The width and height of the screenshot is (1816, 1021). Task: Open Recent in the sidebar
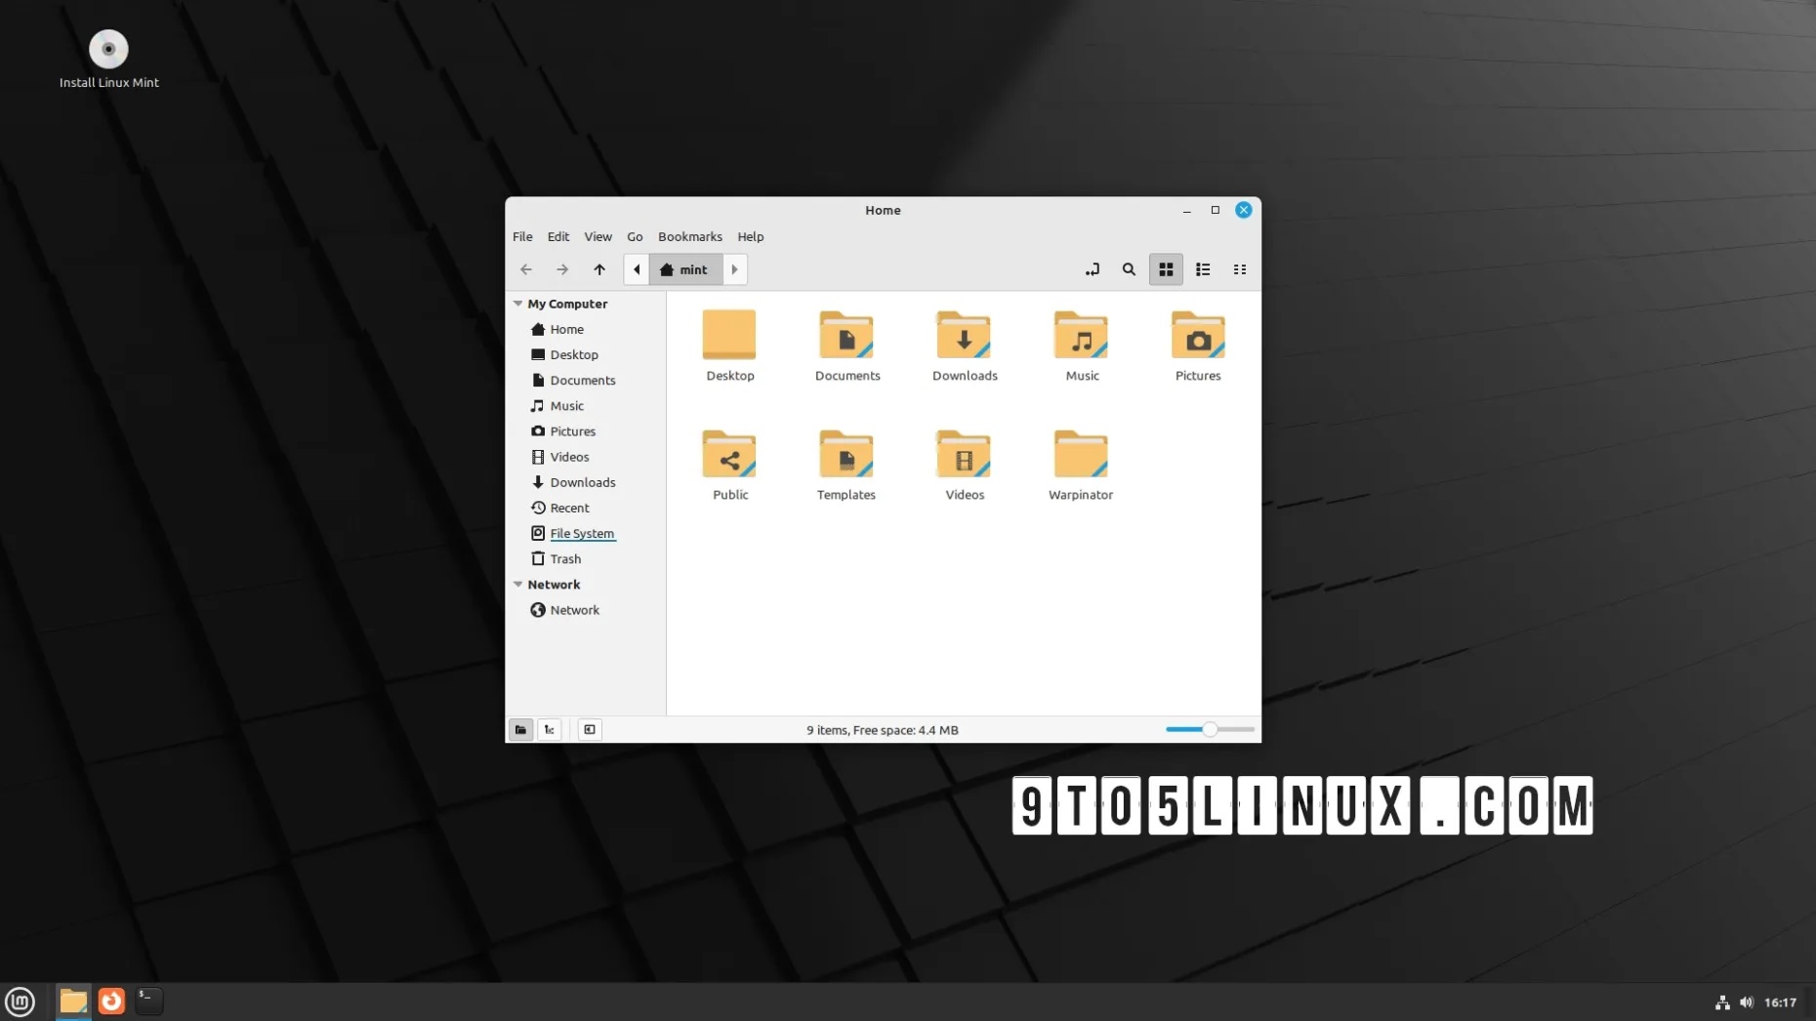point(586,509)
